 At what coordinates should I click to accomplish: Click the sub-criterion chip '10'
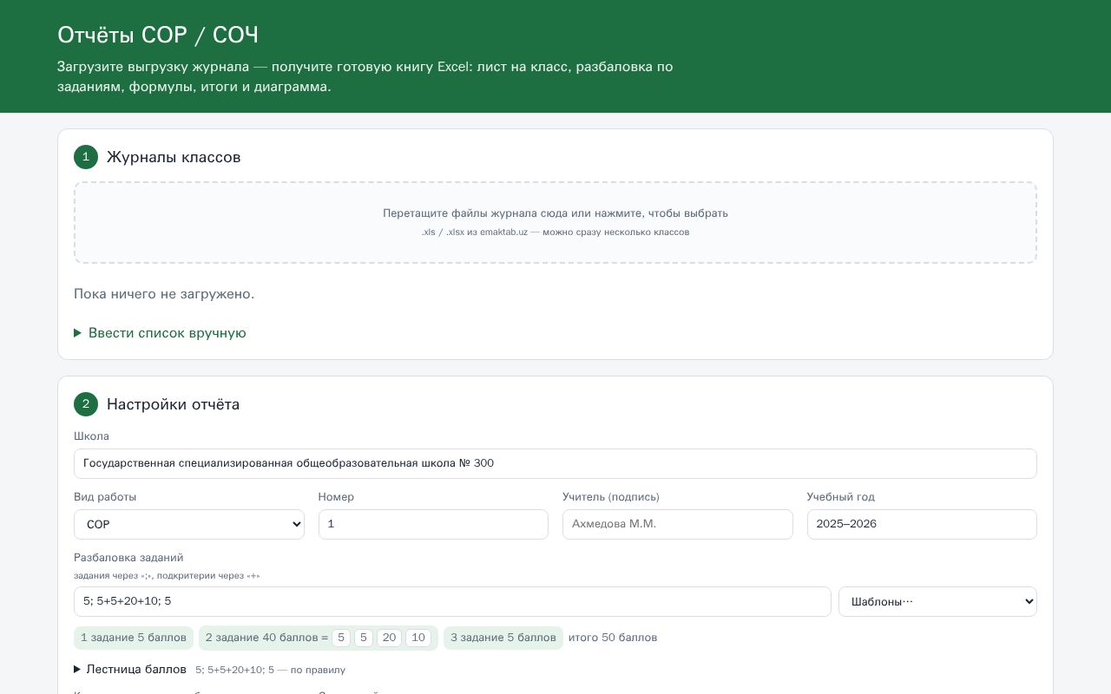(418, 638)
